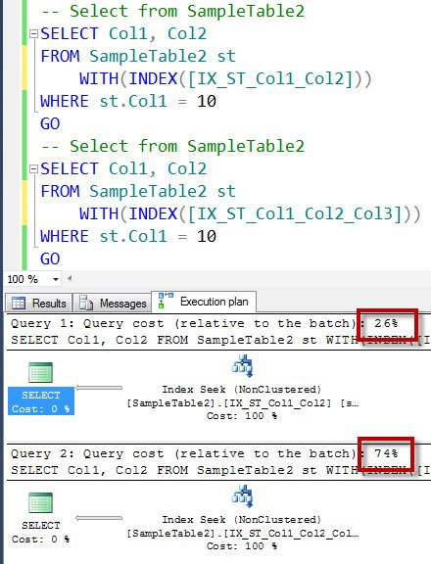Click the first 'WHERE st.Col1 = 10' line
The image size is (431, 564).
coord(128,101)
